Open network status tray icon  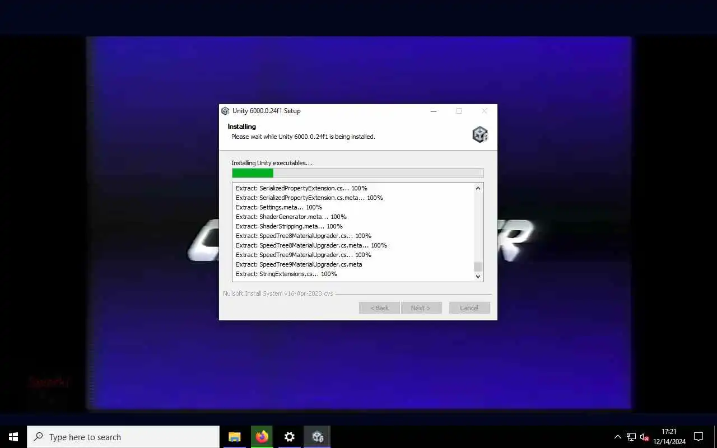coord(631,437)
